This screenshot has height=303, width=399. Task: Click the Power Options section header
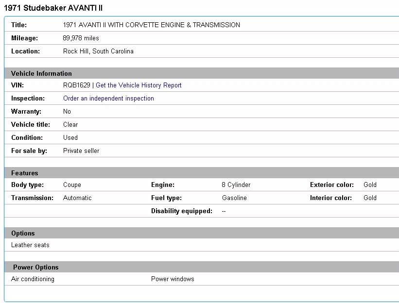click(35, 268)
